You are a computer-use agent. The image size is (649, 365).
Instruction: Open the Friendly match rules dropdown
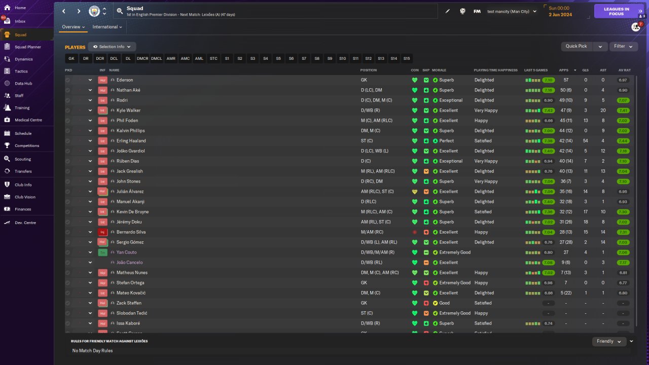(609, 342)
